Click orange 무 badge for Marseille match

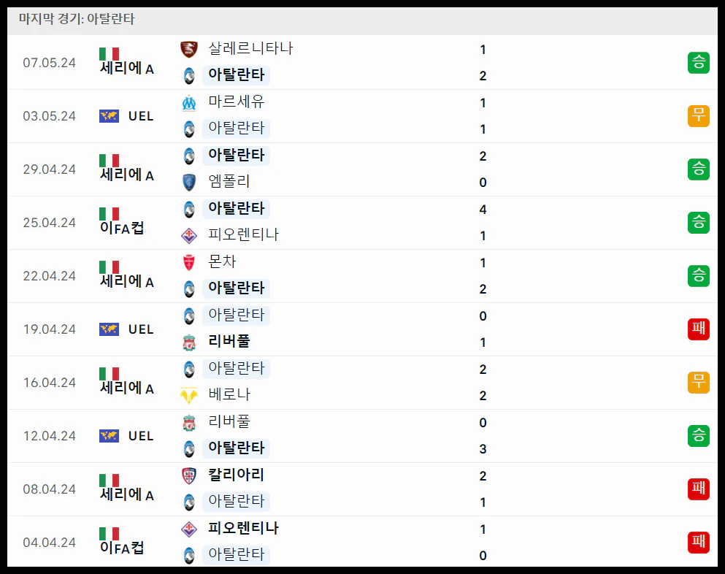click(698, 115)
